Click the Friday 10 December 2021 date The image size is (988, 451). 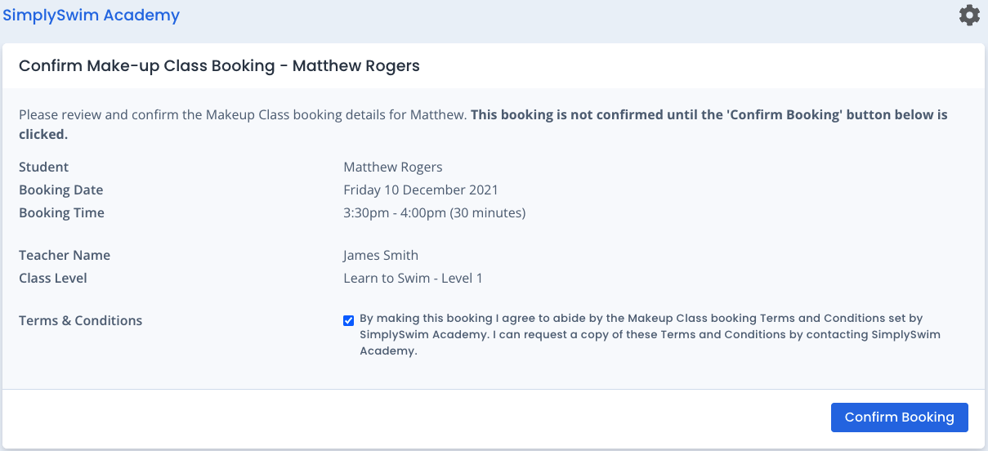coord(421,190)
